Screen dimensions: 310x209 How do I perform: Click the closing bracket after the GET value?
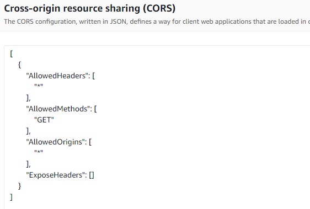29,131
